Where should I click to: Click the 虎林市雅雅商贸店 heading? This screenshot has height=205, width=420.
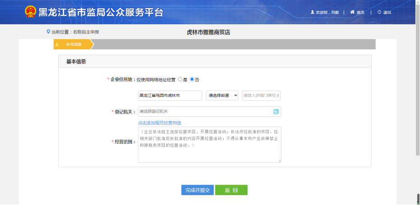208,32
